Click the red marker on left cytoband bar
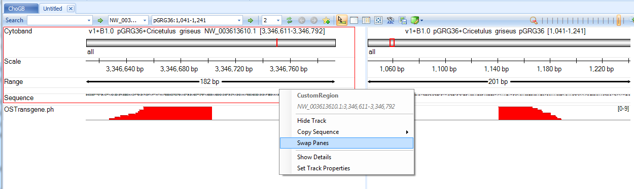The height and width of the screenshot is (189, 634). point(277,43)
